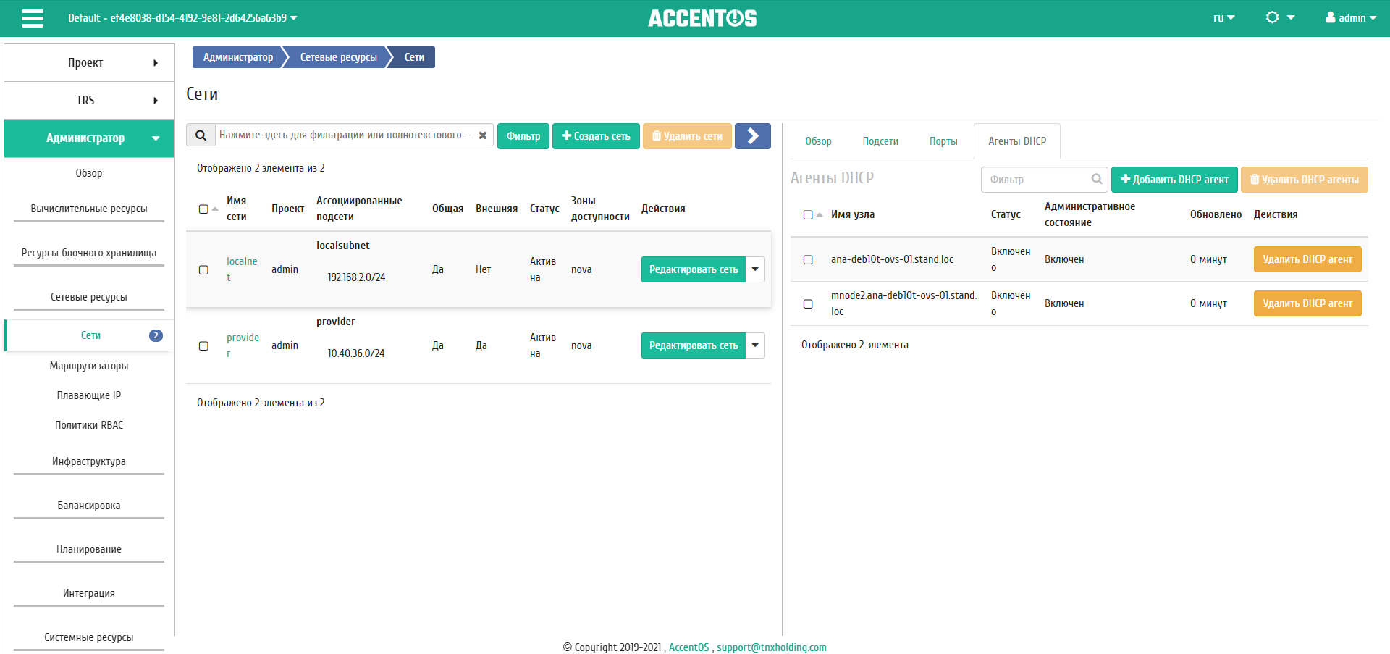Viewport: 1390px width, 654px height.
Task: Click Редактировать сеть for localnet
Action: click(694, 269)
